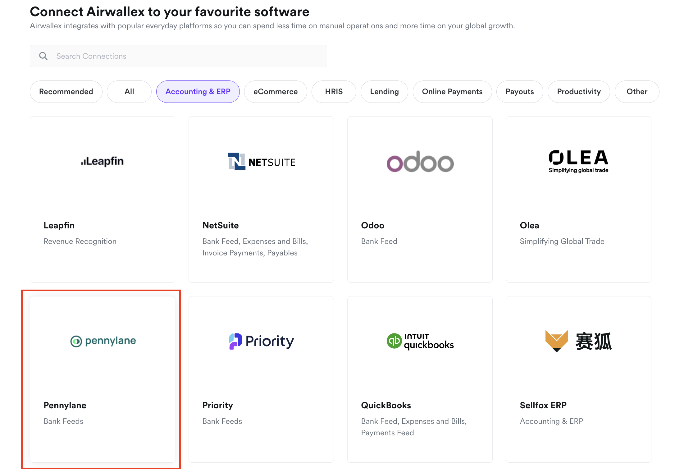
Task: Click the Olea logo
Action: pos(578,162)
